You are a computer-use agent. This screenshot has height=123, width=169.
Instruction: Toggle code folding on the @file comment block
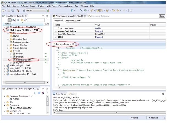57,50
